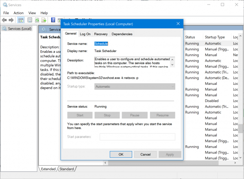Click the OK button
This screenshot has height=179, width=244.
(121, 154)
